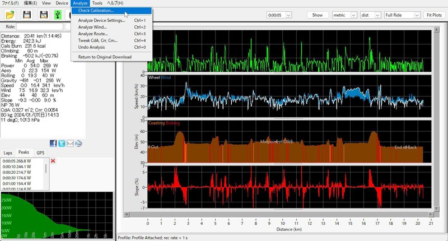
Task: Click the Show button
Action: tap(318, 15)
